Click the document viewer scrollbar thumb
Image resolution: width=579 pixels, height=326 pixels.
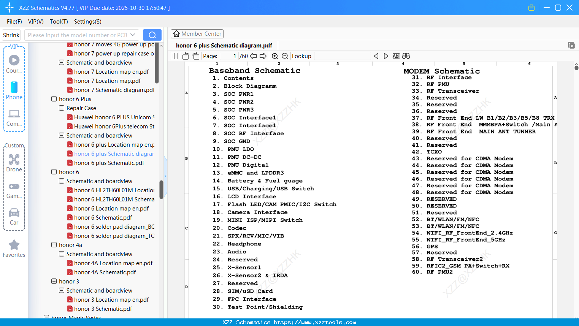click(576, 68)
